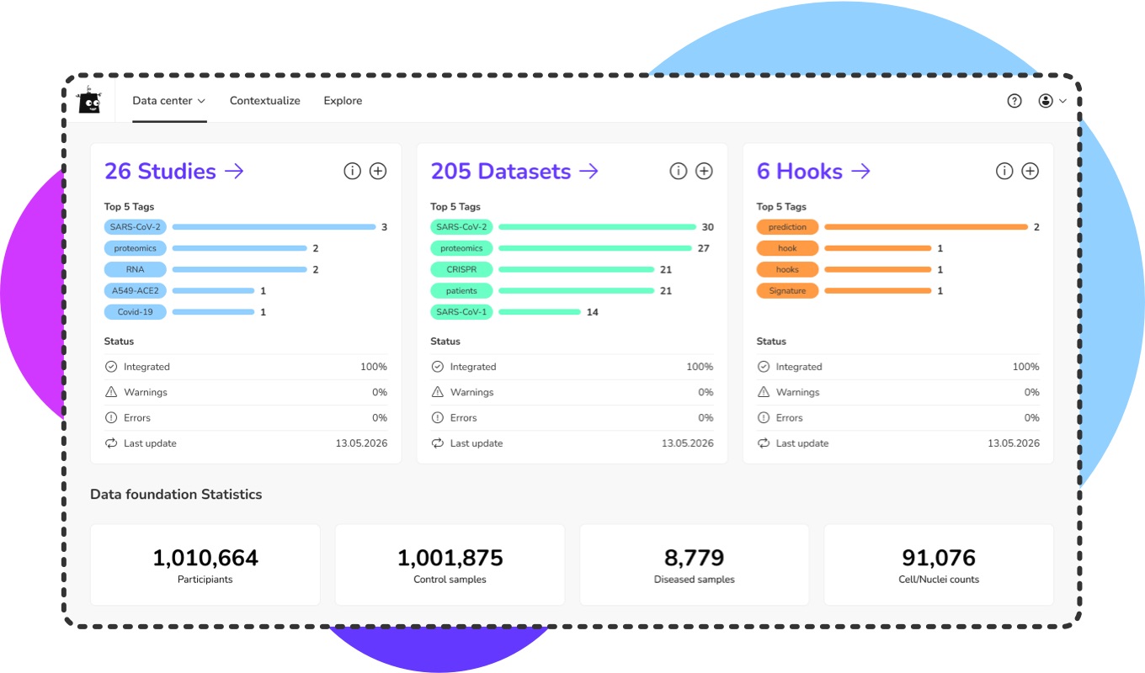Open the help question mark icon
Viewport: 1145px width, 673px height.
(1015, 101)
